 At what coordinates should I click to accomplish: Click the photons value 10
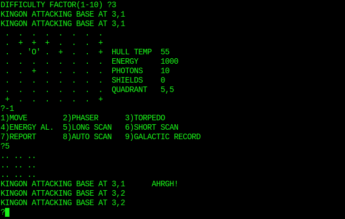pyautogui.click(x=165, y=71)
